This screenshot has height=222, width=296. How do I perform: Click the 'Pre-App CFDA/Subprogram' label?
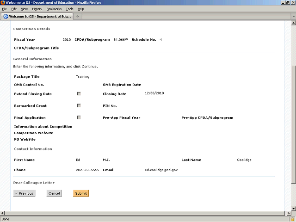207,117
